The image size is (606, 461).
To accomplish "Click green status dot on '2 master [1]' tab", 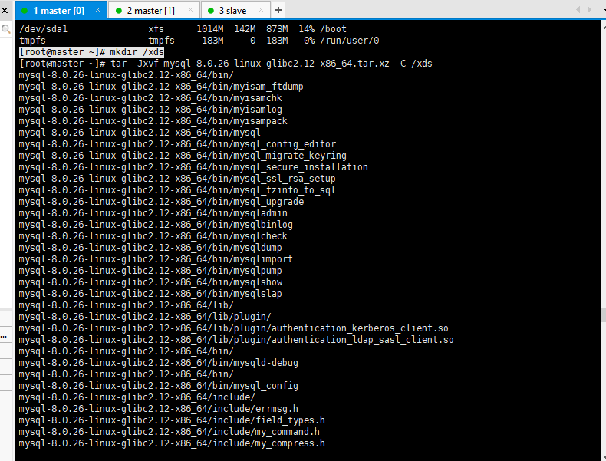I will pos(119,11).
